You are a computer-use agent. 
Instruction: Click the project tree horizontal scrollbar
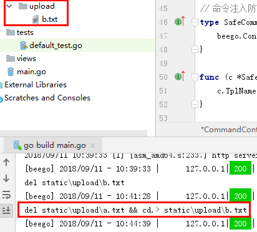click(x=74, y=133)
